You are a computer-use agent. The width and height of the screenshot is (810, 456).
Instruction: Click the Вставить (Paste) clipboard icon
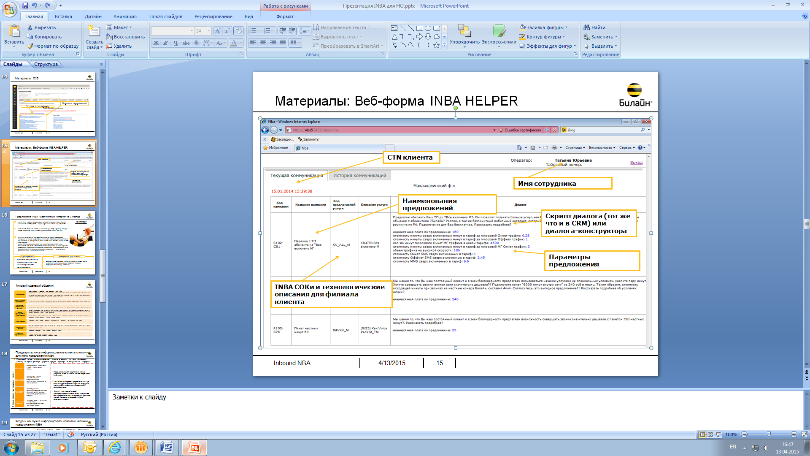(14, 31)
